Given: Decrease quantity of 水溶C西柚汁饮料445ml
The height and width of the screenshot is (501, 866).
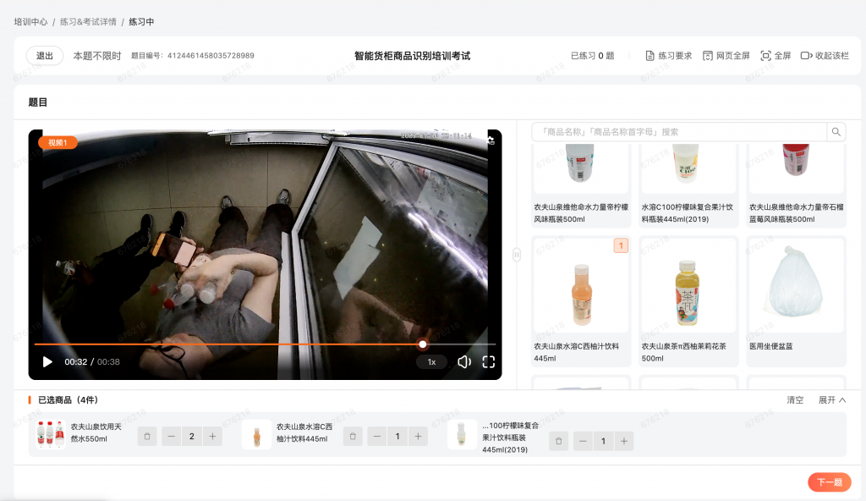Looking at the screenshot, I should click(x=376, y=437).
